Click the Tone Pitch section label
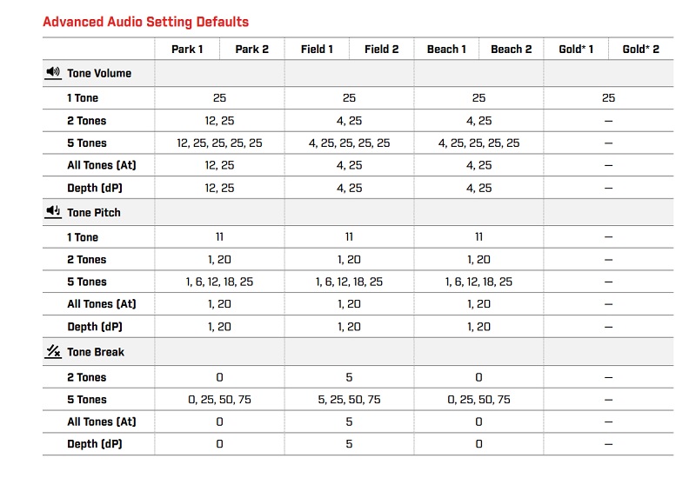This screenshot has height=478, width=696. pyautogui.click(x=94, y=213)
